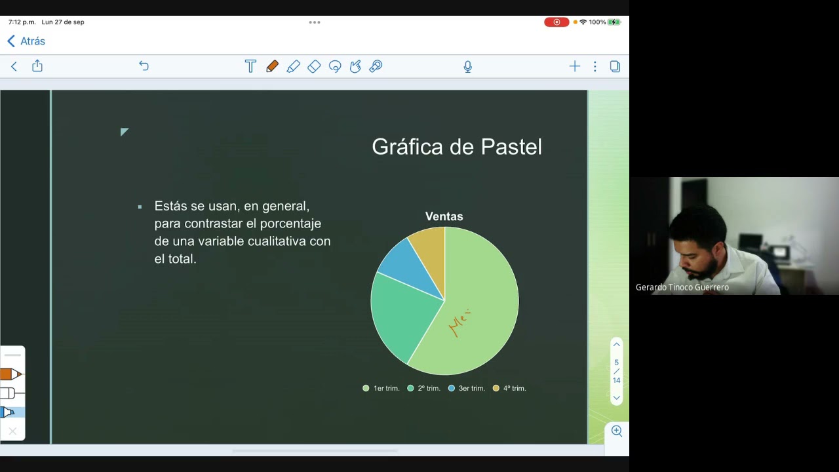Go to the next page chevron
839x472 pixels.
616,397
